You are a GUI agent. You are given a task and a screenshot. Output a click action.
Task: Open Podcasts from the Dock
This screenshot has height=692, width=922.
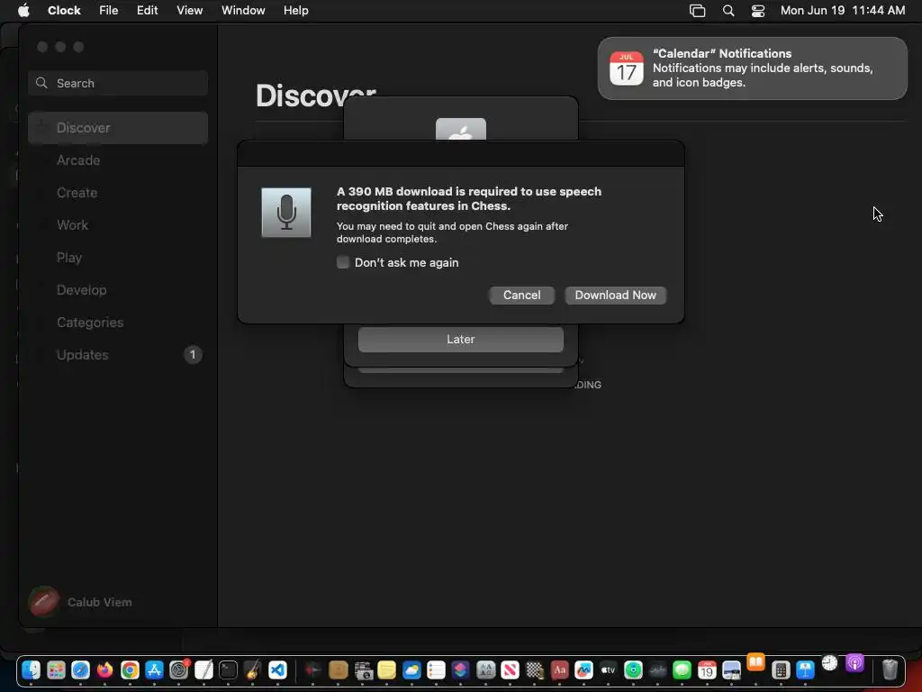point(855,663)
